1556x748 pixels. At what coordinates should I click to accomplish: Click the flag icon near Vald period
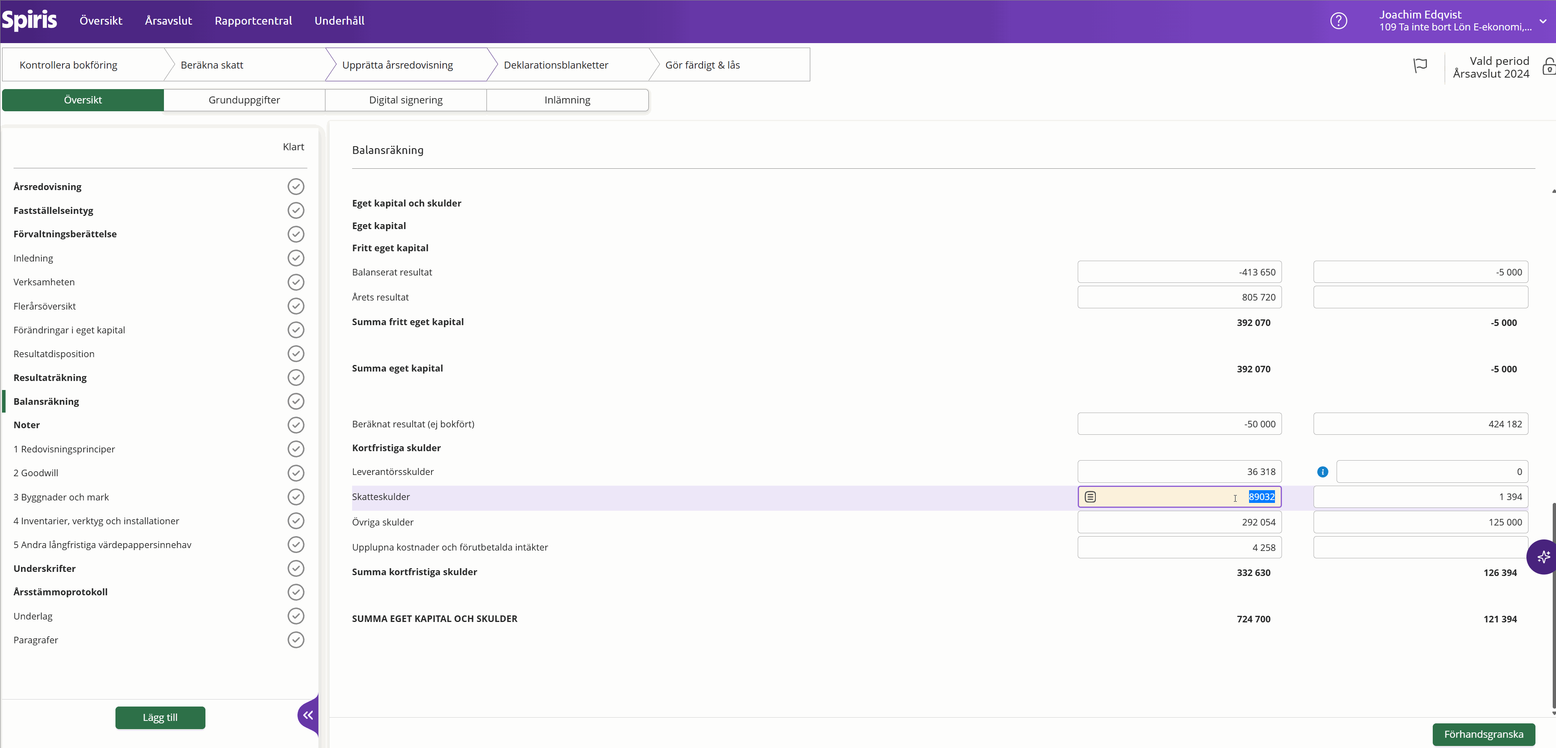[x=1420, y=65]
